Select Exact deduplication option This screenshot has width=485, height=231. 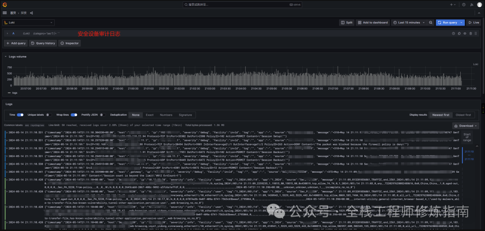coord(150,115)
